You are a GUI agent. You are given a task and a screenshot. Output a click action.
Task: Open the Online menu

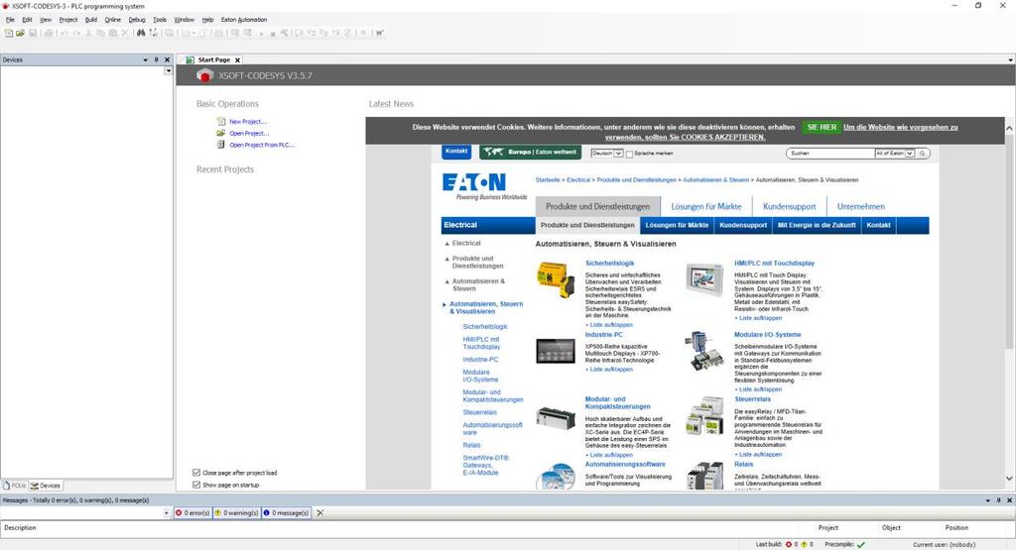[113, 20]
